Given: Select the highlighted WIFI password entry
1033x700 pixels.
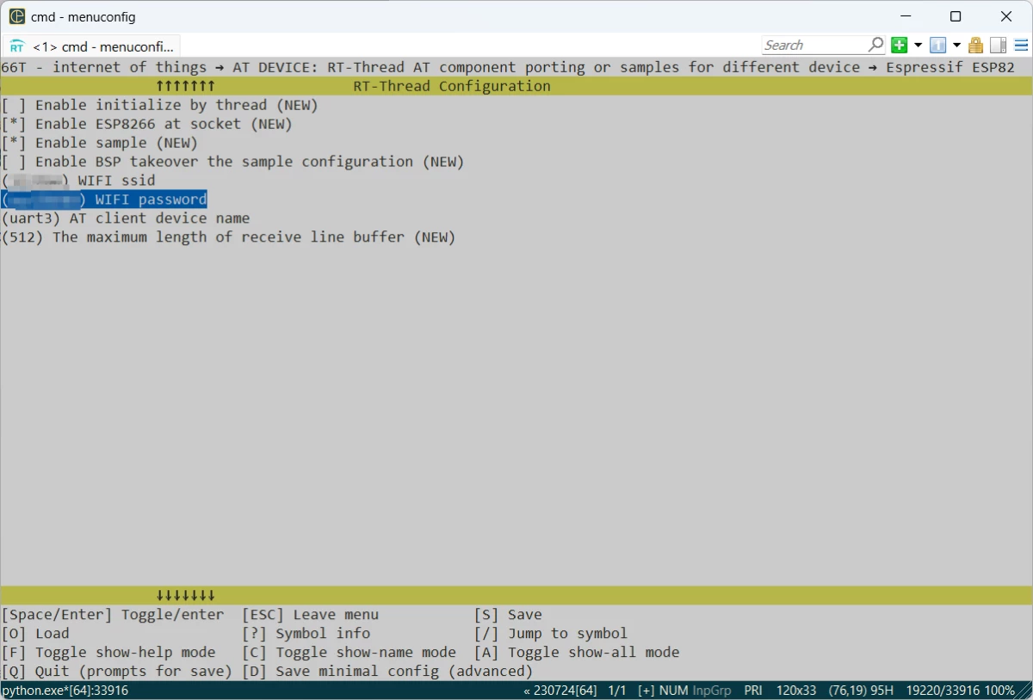Looking at the screenshot, I should pyautogui.click(x=104, y=200).
